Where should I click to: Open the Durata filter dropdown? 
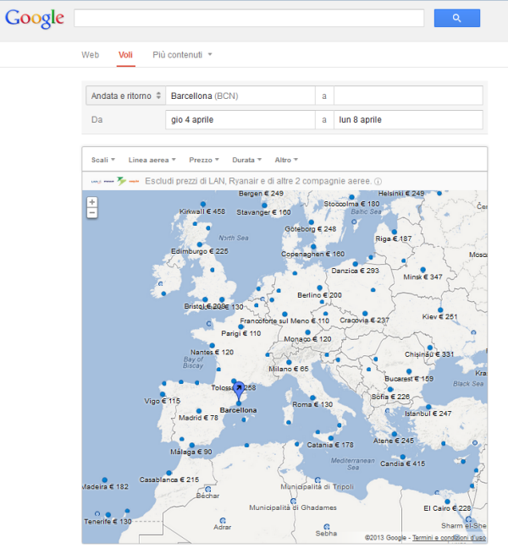click(246, 160)
